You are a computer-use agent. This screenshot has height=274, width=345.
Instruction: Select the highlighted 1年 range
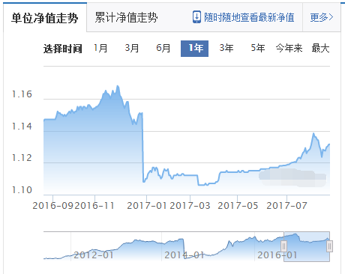(194, 49)
